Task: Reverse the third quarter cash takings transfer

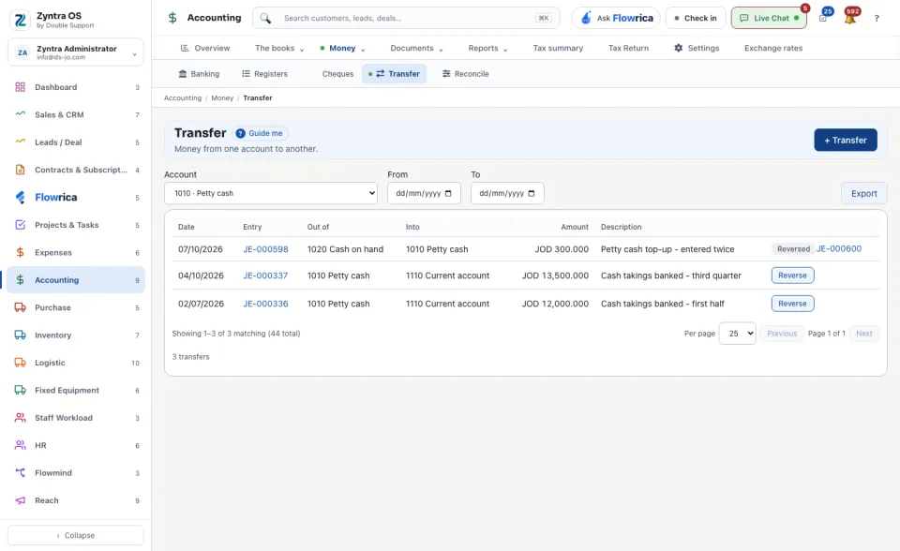Action: point(793,275)
